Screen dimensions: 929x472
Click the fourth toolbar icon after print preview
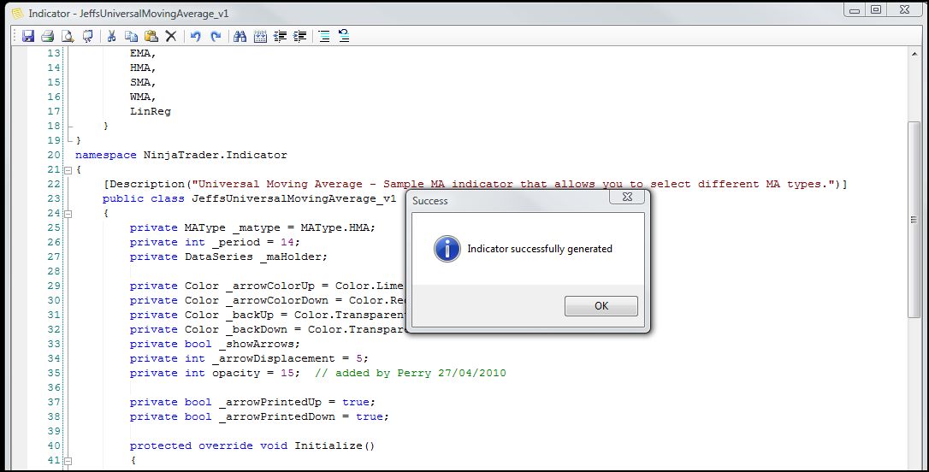point(88,36)
